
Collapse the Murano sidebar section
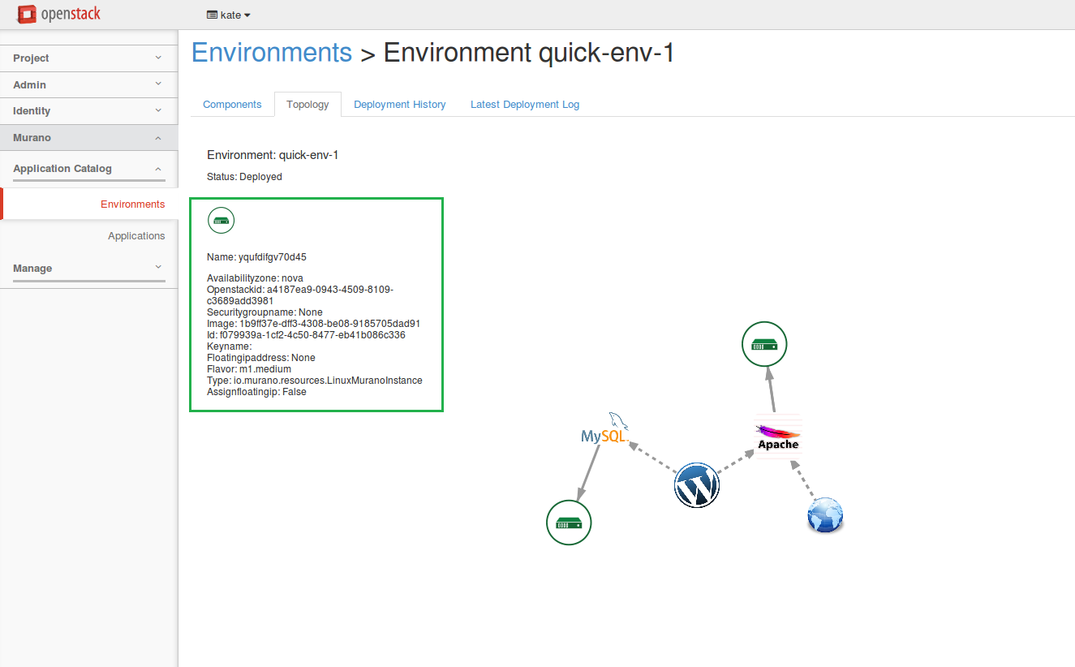click(88, 138)
